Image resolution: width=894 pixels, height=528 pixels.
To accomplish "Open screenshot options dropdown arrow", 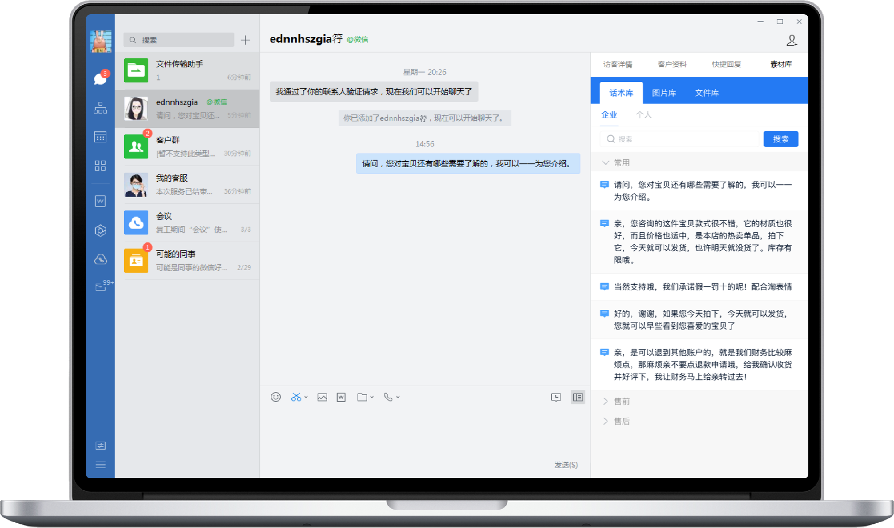I will [306, 397].
